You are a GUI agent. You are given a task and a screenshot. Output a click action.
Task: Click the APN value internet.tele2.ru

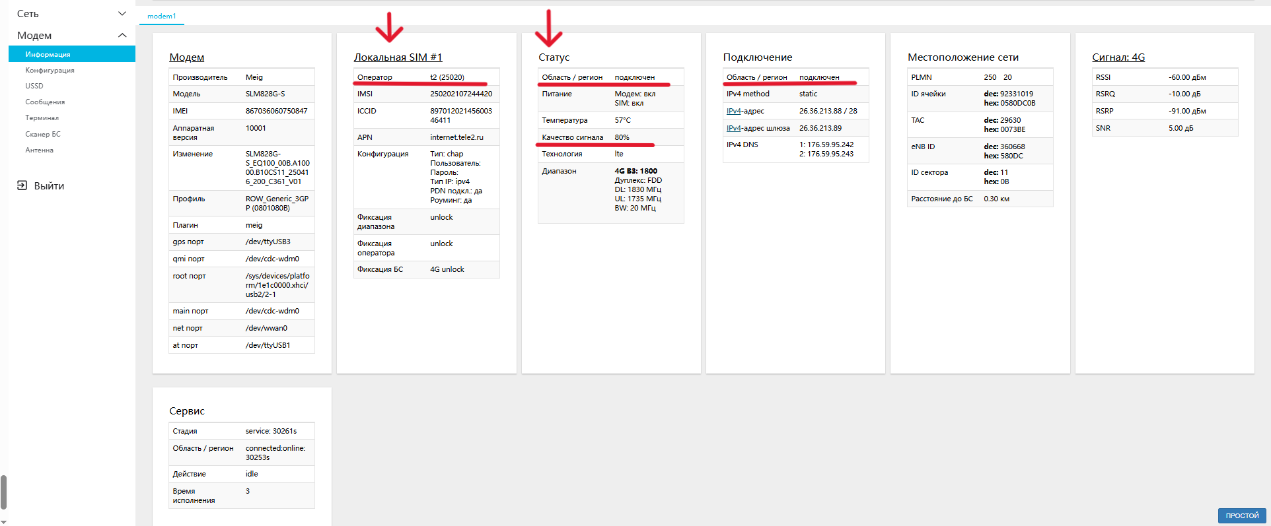point(456,137)
